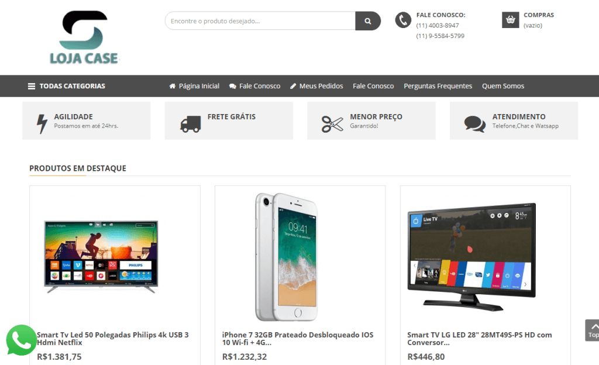This screenshot has width=599, height=365.
Task: Click the price R$446,80
Action: [426, 357]
